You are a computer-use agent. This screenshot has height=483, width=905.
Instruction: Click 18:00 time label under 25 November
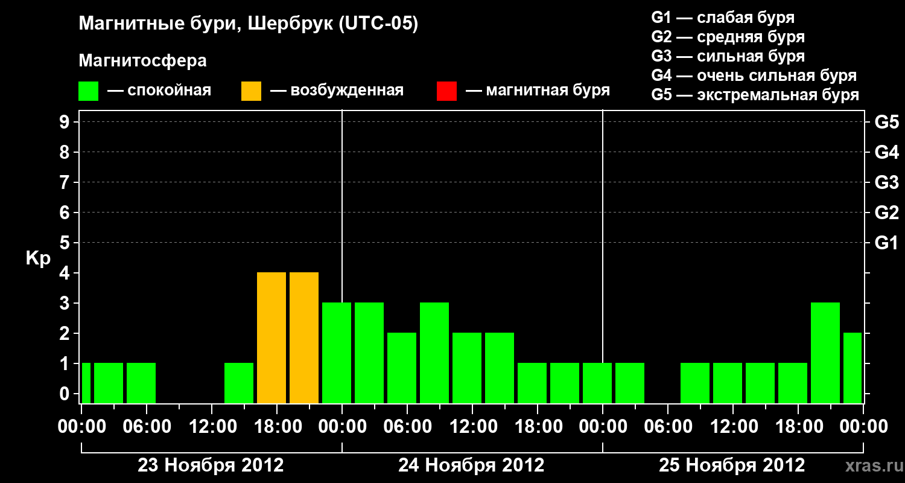point(798,426)
